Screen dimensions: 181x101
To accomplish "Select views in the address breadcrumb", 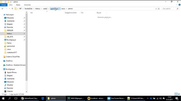I will point(63,9).
